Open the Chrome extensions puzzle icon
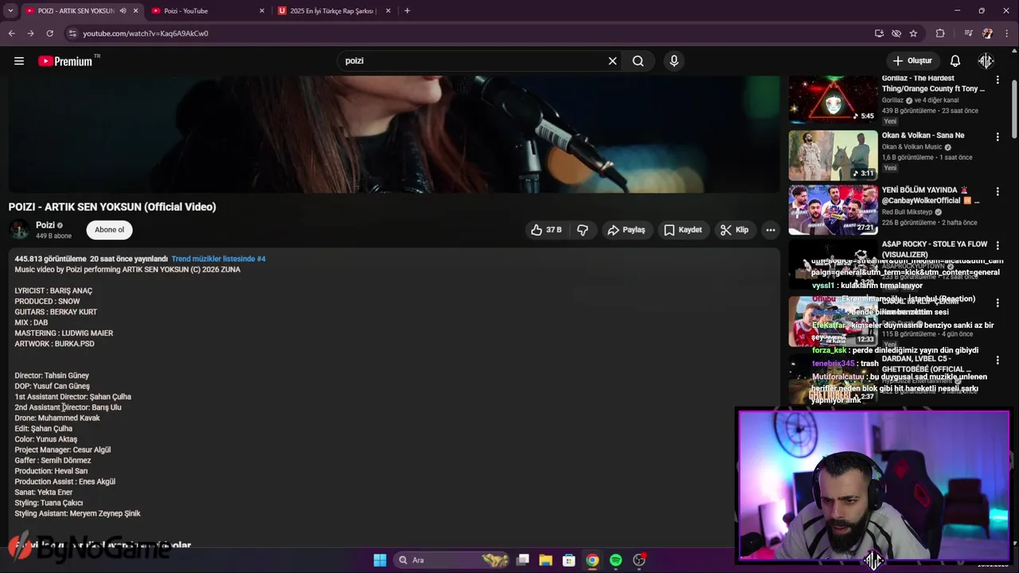Image resolution: width=1019 pixels, height=573 pixels. point(940,33)
